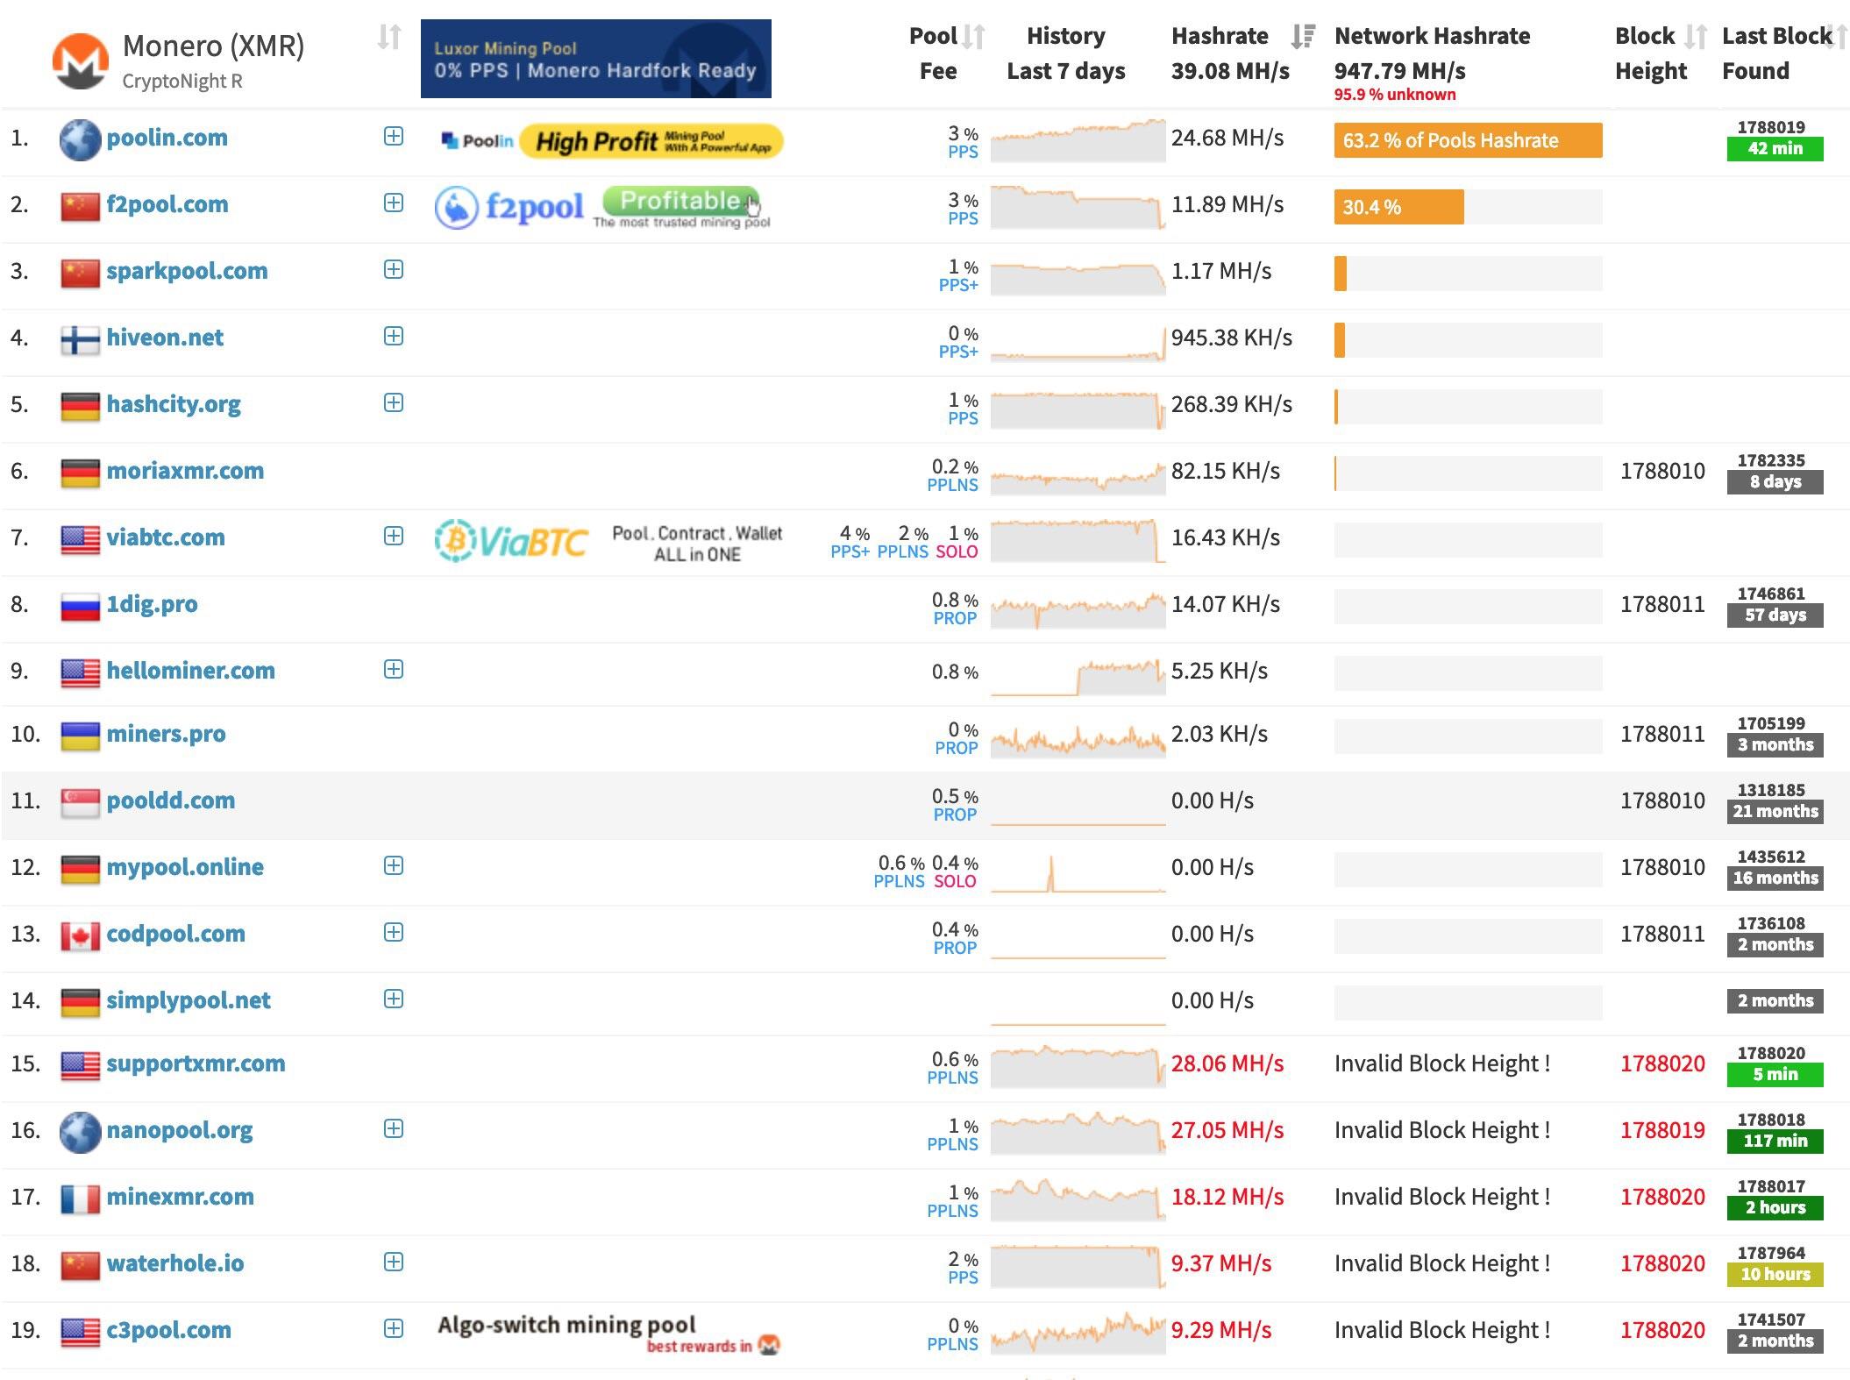Expand details for hashcity.org row
Viewport: 1850px width, 1380px height.
click(x=394, y=402)
